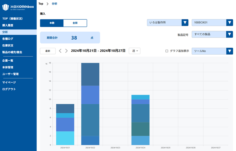The image size is (236, 151).
Task: Click the breadcrumb separator chevron
Action: point(47,4)
